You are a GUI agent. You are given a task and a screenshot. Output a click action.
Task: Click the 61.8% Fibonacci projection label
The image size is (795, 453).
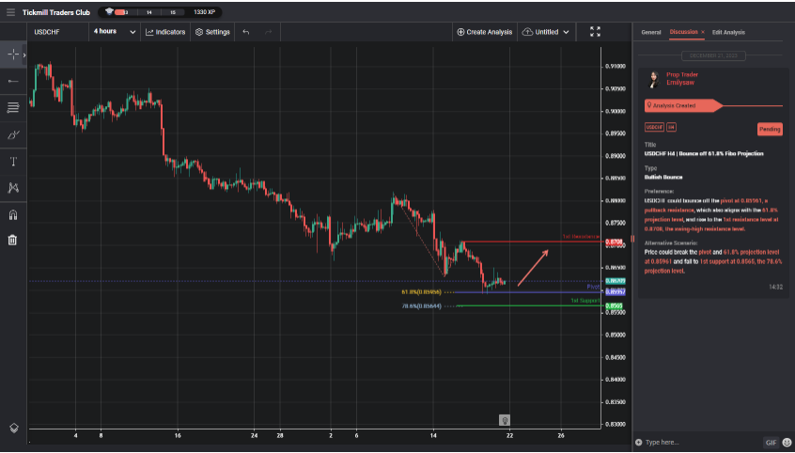421,292
